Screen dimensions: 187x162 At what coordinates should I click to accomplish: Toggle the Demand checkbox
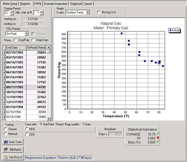coord(33,33)
